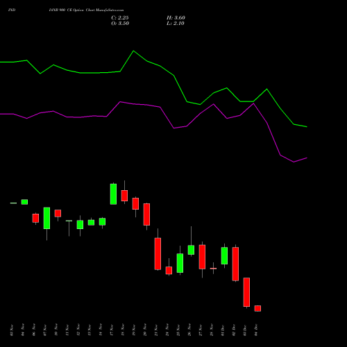The height and width of the screenshot is (347, 347).
Task: Click the "04 Nov" date axis label
Action: [23, 330]
